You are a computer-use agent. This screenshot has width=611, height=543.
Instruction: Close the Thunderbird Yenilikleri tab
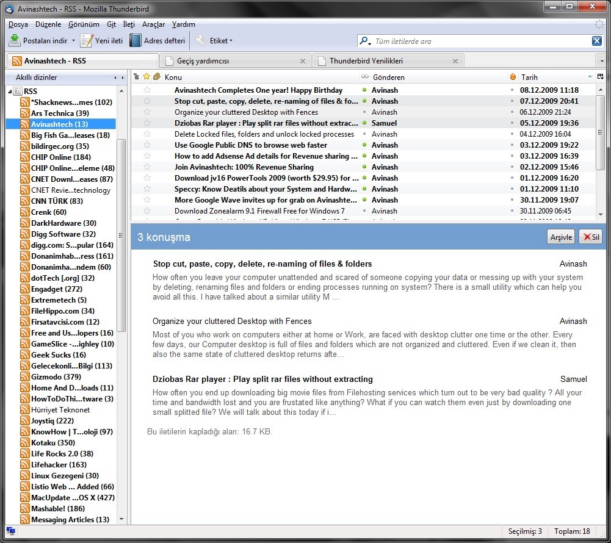(455, 61)
